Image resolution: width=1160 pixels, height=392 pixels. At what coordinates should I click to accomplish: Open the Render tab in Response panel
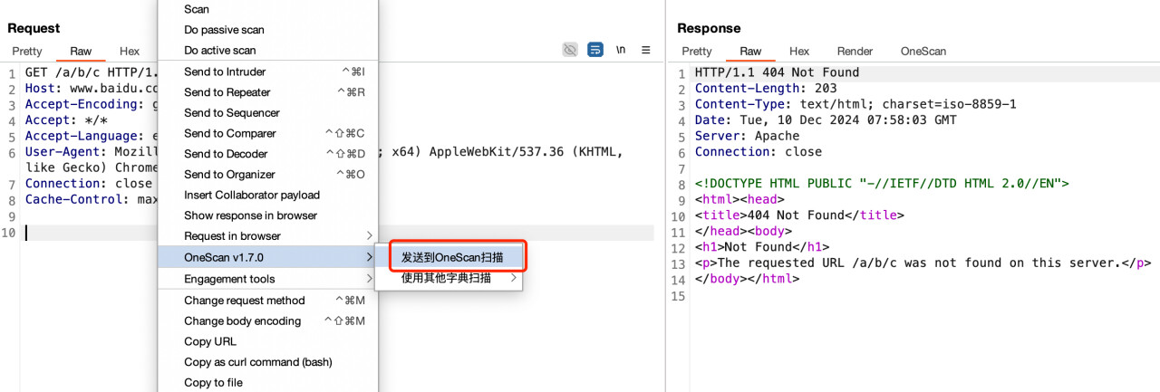pyautogui.click(x=855, y=52)
